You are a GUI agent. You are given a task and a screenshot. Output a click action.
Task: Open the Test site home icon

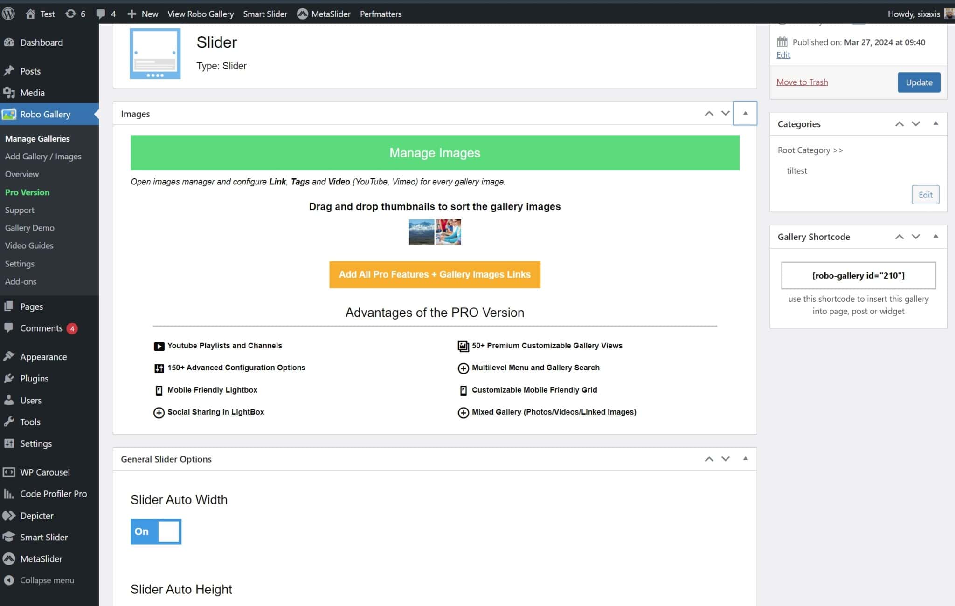click(x=31, y=14)
